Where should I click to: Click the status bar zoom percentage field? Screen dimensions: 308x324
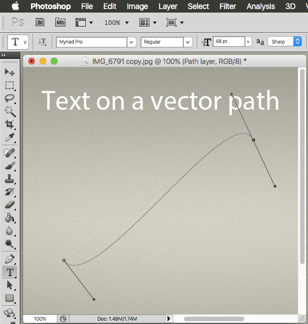[40, 318]
